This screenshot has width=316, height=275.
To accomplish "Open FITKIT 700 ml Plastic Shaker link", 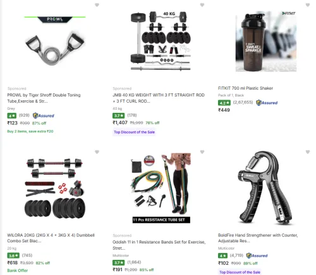I will 245,88.
